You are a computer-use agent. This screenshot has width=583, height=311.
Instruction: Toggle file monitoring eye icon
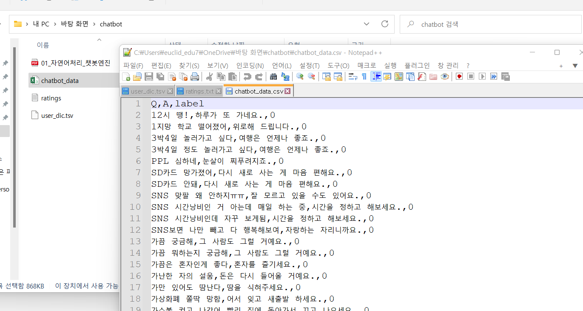pos(445,77)
